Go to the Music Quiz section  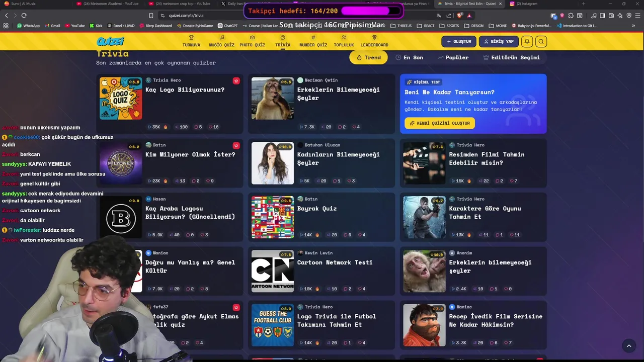pyautogui.click(x=222, y=41)
